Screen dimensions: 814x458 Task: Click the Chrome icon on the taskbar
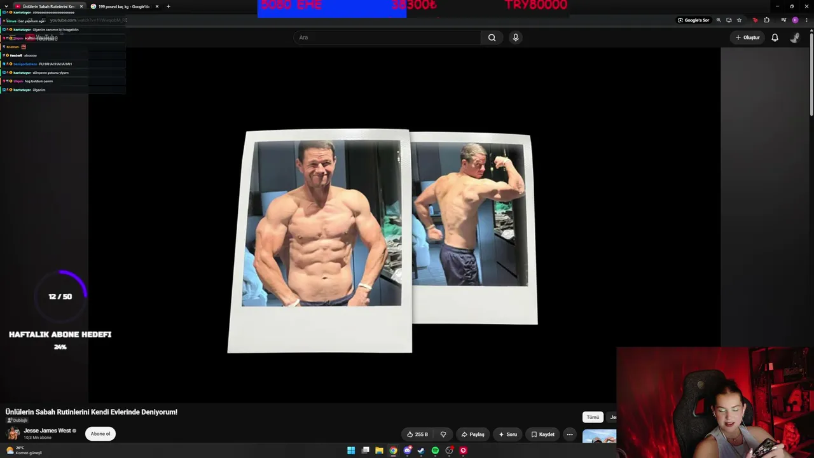click(393, 450)
